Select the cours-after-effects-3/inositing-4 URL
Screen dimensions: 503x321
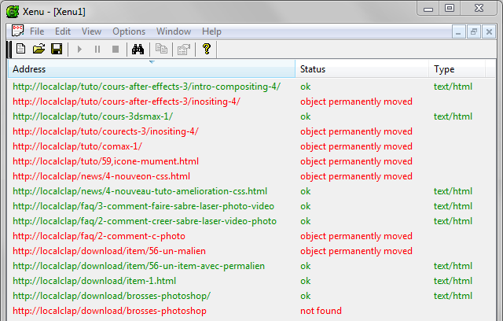(127, 101)
